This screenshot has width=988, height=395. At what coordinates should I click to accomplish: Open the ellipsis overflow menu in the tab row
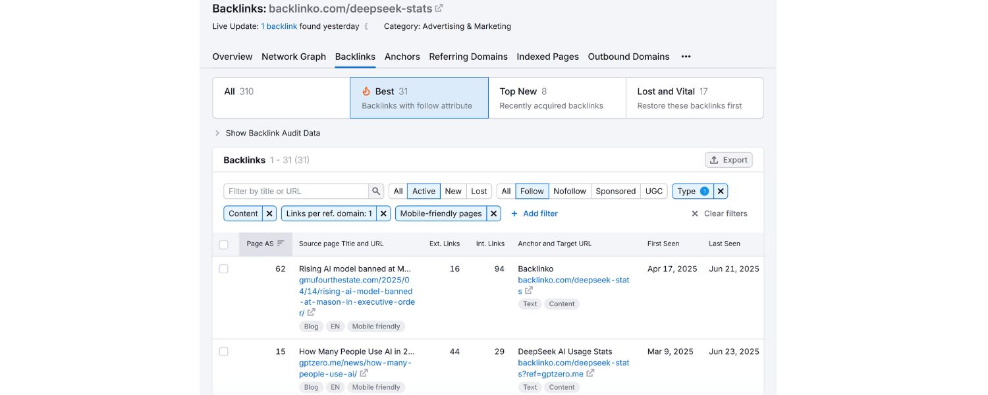(x=686, y=57)
